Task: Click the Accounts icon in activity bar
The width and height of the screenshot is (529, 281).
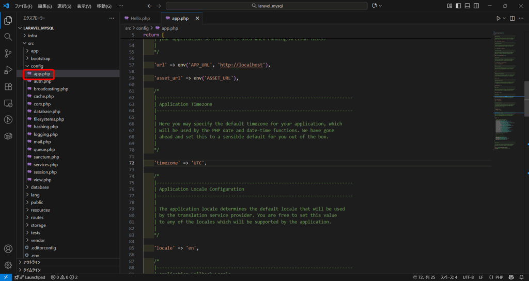Action: [x=8, y=249]
